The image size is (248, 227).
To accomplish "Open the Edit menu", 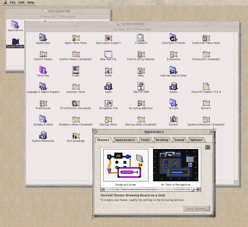I will click(21, 3).
